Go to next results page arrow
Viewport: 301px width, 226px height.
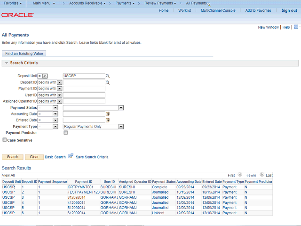coord(262,175)
